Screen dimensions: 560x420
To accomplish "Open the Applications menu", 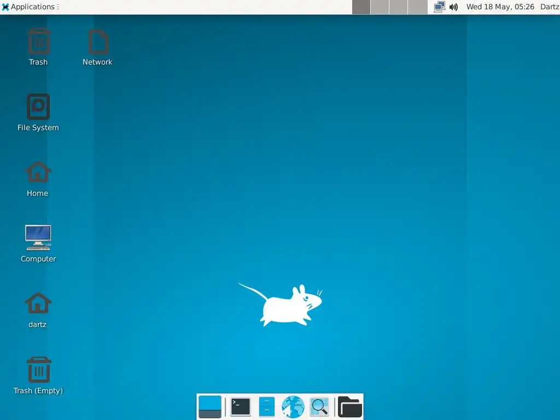I will 30,7.
